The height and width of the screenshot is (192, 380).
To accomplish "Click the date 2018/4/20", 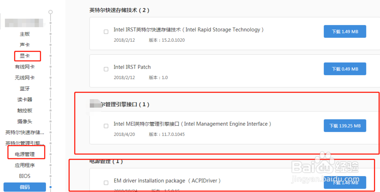I will pyautogui.click(x=124, y=134).
